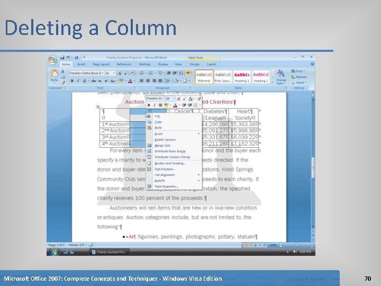Image resolution: width=381 pixels, height=286 pixels.
Task: Click the Mini toolbar Format Painter icon
Action: point(199,99)
